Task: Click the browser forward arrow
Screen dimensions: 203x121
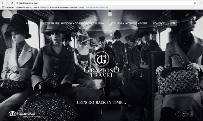Action: pos(7,3)
